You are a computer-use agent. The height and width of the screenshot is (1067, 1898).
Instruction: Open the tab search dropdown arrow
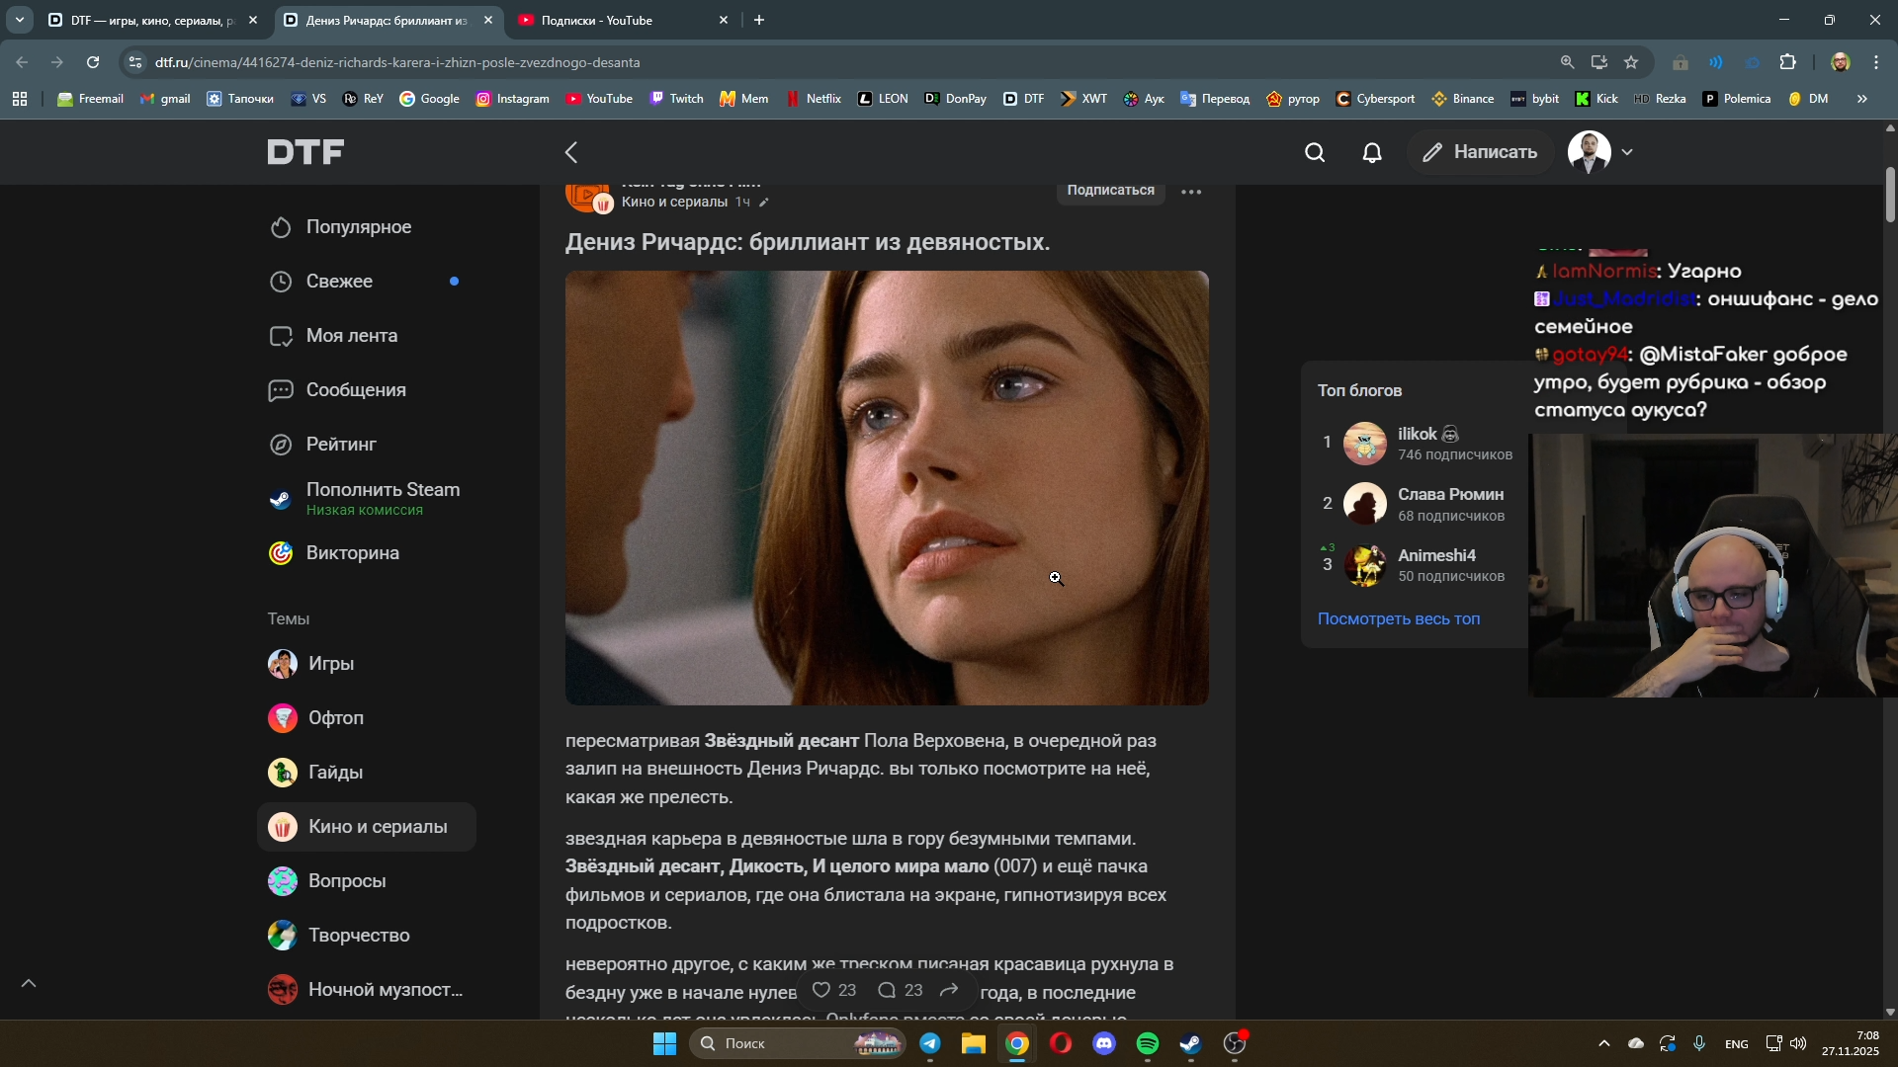[x=19, y=20]
